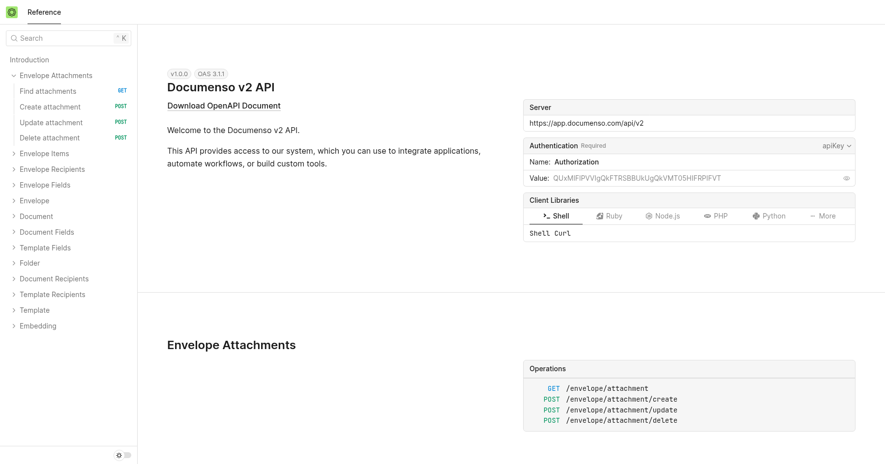Expand Envelope Fields in the sidebar

tap(14, 185)
